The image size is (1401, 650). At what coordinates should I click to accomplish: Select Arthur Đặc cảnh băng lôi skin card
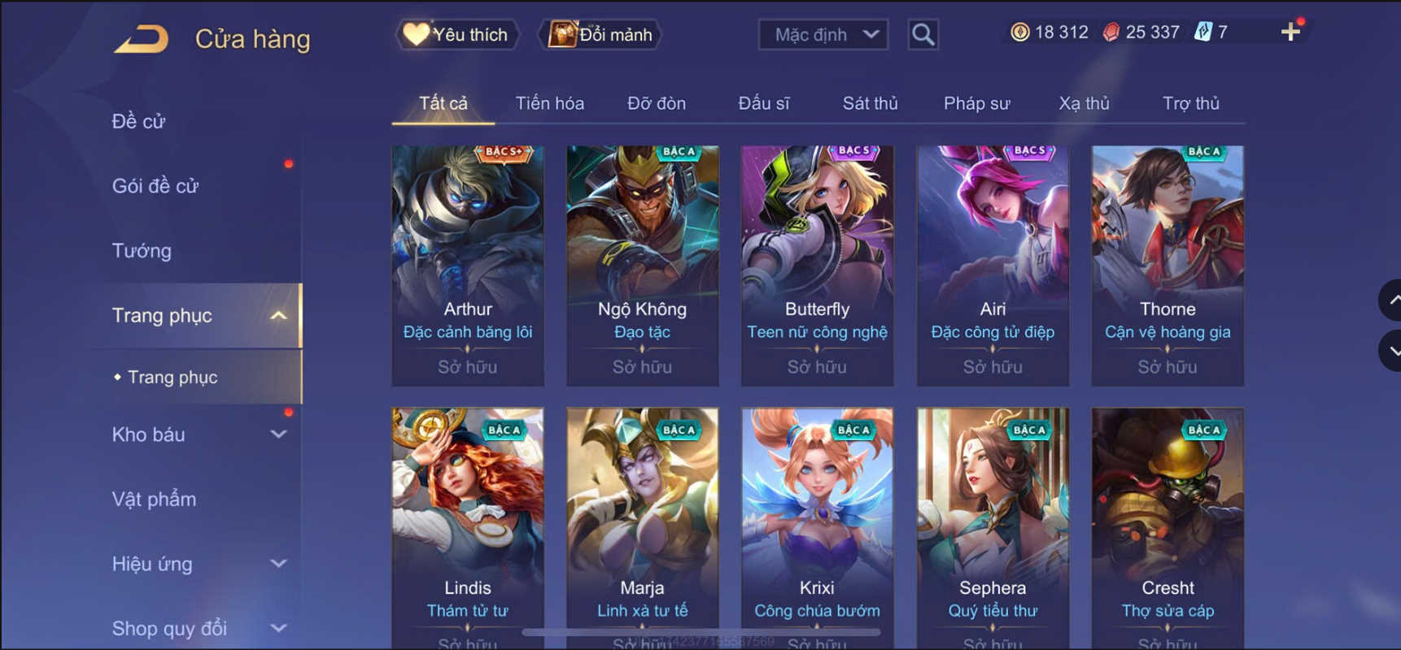point(468,266)
